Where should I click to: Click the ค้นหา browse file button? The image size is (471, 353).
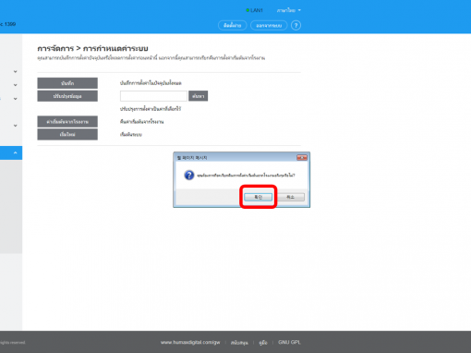coord(198,96)
